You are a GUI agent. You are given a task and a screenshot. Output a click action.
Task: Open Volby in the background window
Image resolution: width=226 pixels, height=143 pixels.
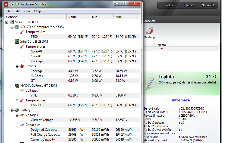pos(169,5)
